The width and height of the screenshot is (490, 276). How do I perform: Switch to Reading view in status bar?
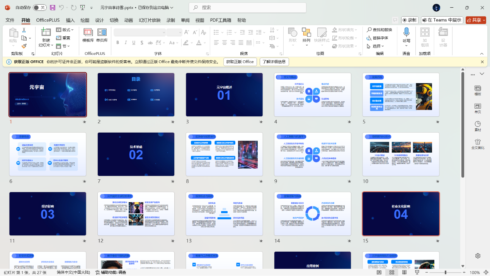(404, 273)
